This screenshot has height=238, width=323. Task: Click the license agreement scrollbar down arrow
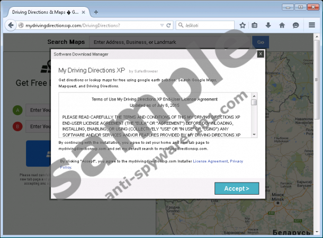pos(254,134)
